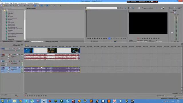Select first video clip thumbnail on timeline

tap(29, 51)
